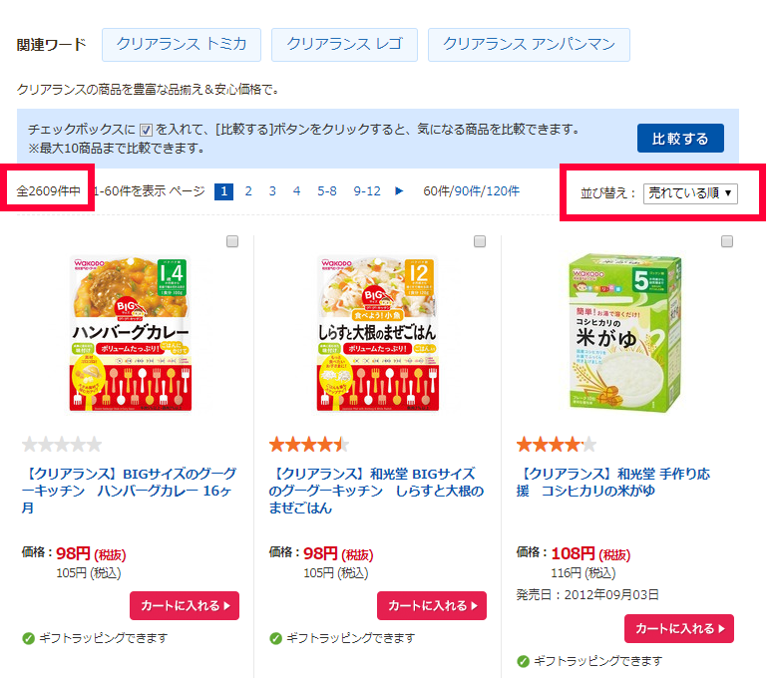Click the next page arrow icon
This screenshot has height=678, width=778.
point(400,191)
